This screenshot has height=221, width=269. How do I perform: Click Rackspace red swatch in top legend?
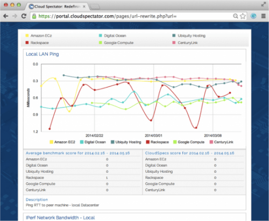27,42
